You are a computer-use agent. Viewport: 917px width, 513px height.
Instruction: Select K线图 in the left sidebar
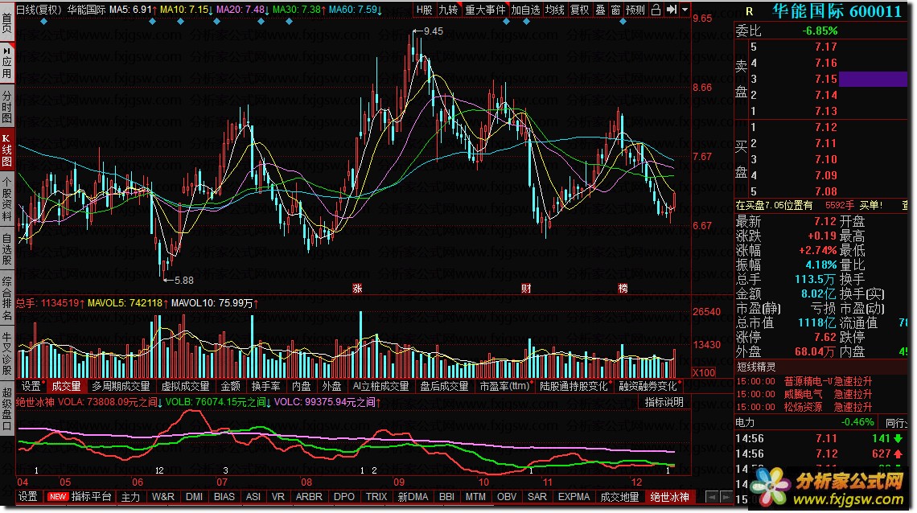pos(7,150)
